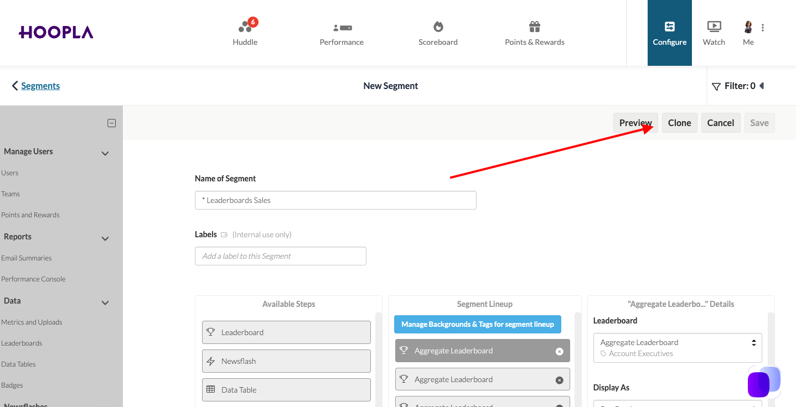Open the three-dot menu beside Me
Screen dimensions: 796x407
[763, 28]
